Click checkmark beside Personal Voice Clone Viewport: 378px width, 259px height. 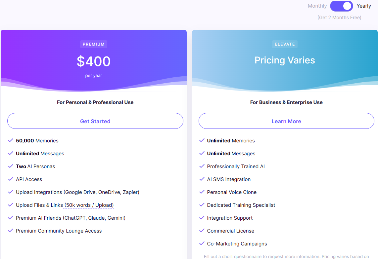202,192
